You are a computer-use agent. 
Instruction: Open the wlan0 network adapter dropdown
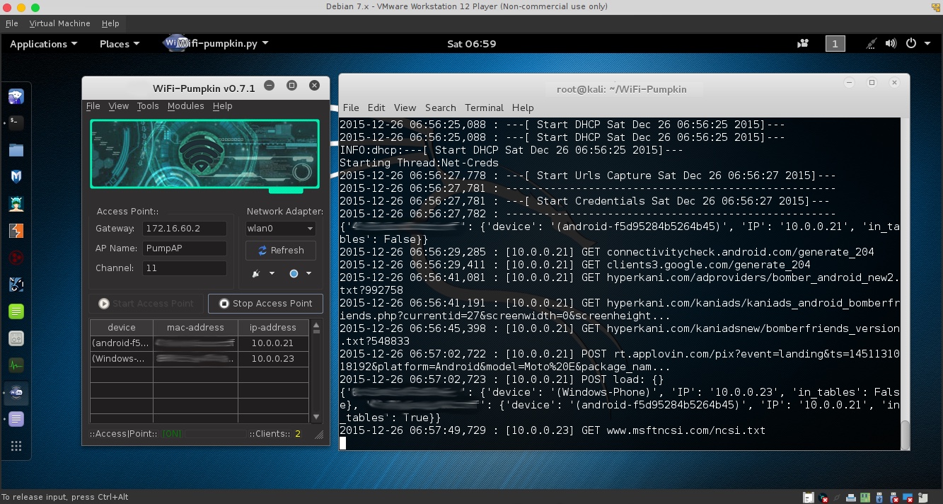coord(280,229)
